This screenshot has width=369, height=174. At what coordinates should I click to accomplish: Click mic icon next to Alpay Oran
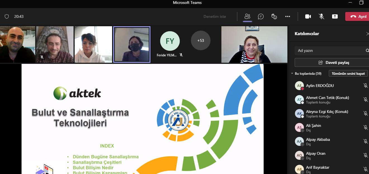point(365,155)
